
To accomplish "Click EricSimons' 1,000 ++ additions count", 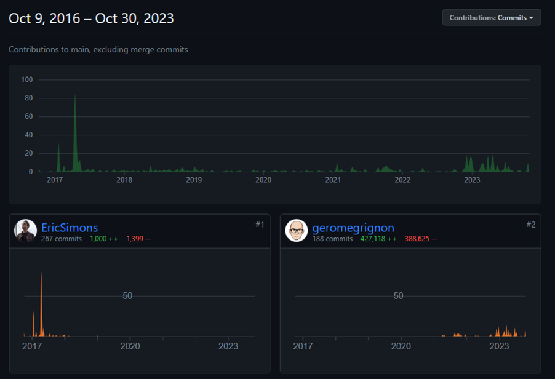I will tap(103, 239).
